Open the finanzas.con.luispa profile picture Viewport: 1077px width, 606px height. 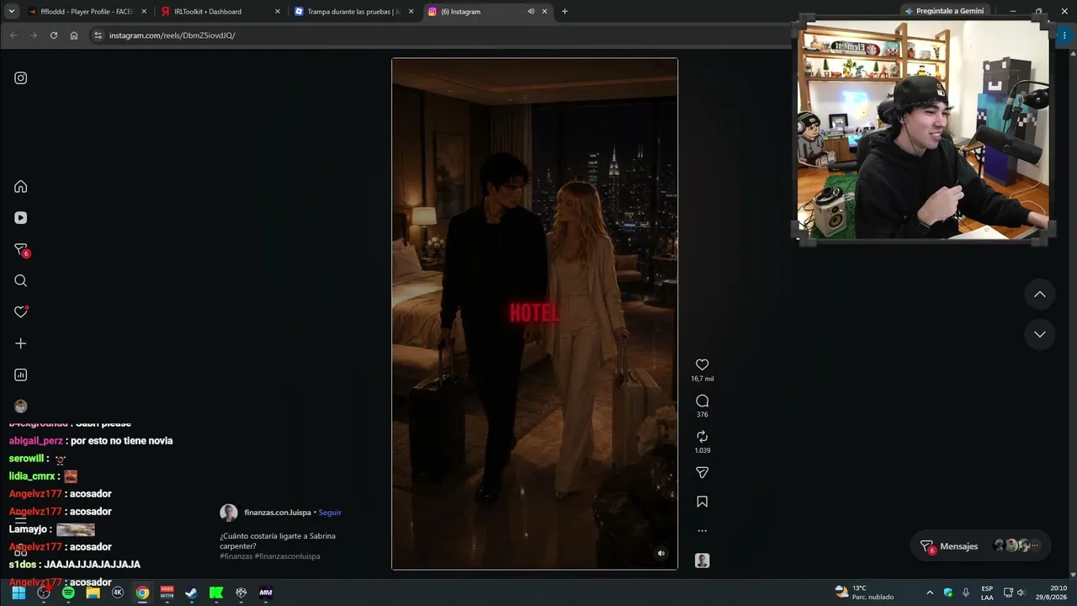pos(229,513)
